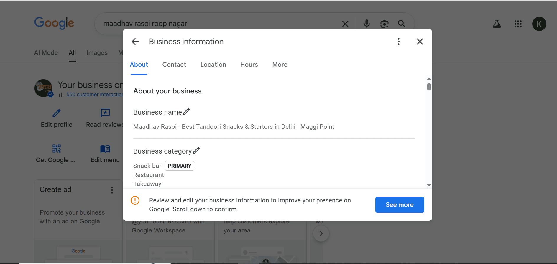557x264 pixels.
Task: Click the 'Takeaway' category text
Action: coord(147,184)
